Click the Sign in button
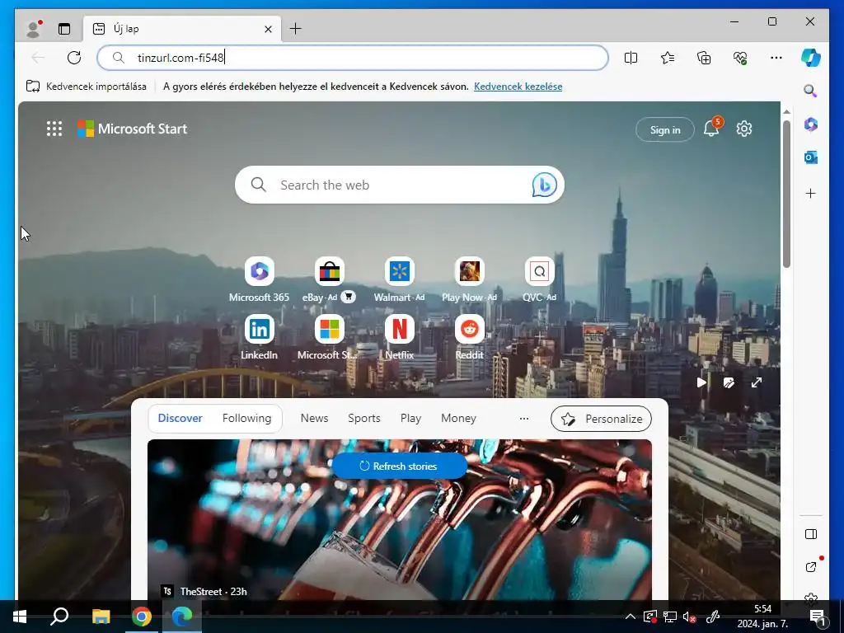Screen dimensions: 844x633 tap(665, 129)
